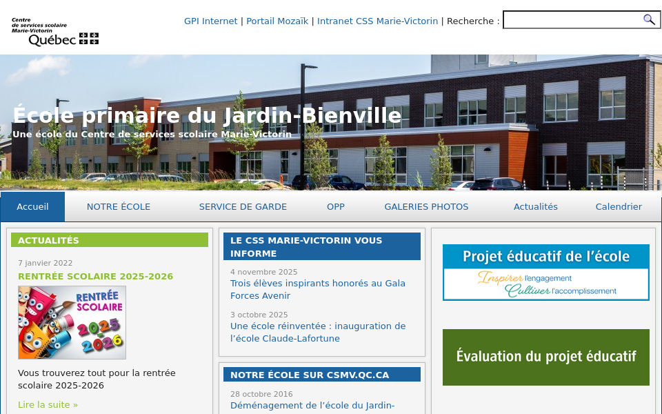Switch to the SERVICE DE GARDE section
This screenshot has width=662, height=414.
[x=243, y=206]
